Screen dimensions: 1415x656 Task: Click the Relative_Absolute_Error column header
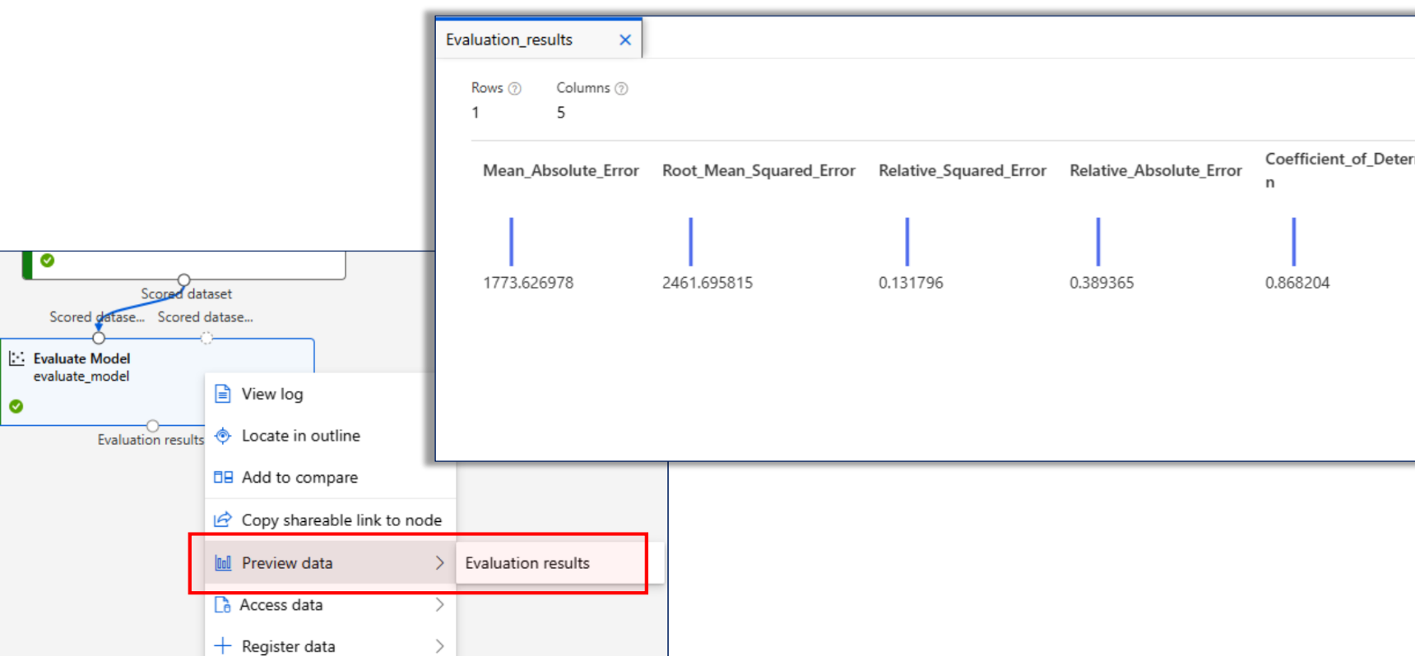1155,171
